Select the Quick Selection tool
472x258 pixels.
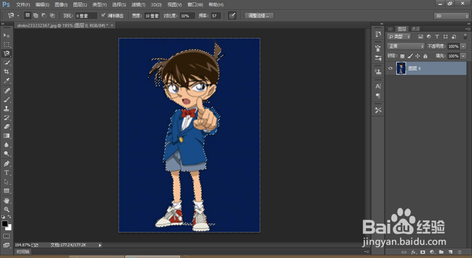(x=6, y=63)
